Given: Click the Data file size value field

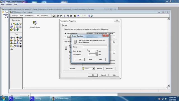Looking at the screenshot, I should click(92, 51).
